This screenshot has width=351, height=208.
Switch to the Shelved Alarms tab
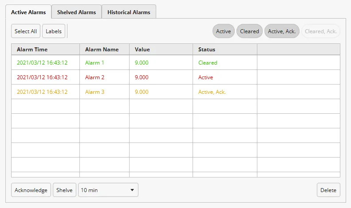click(76, 12)
